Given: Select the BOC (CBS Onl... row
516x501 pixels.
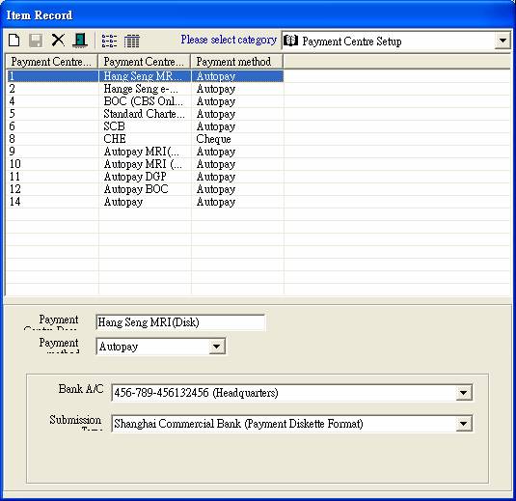Looking at the screenshot, I should click(x=145, y=101).
